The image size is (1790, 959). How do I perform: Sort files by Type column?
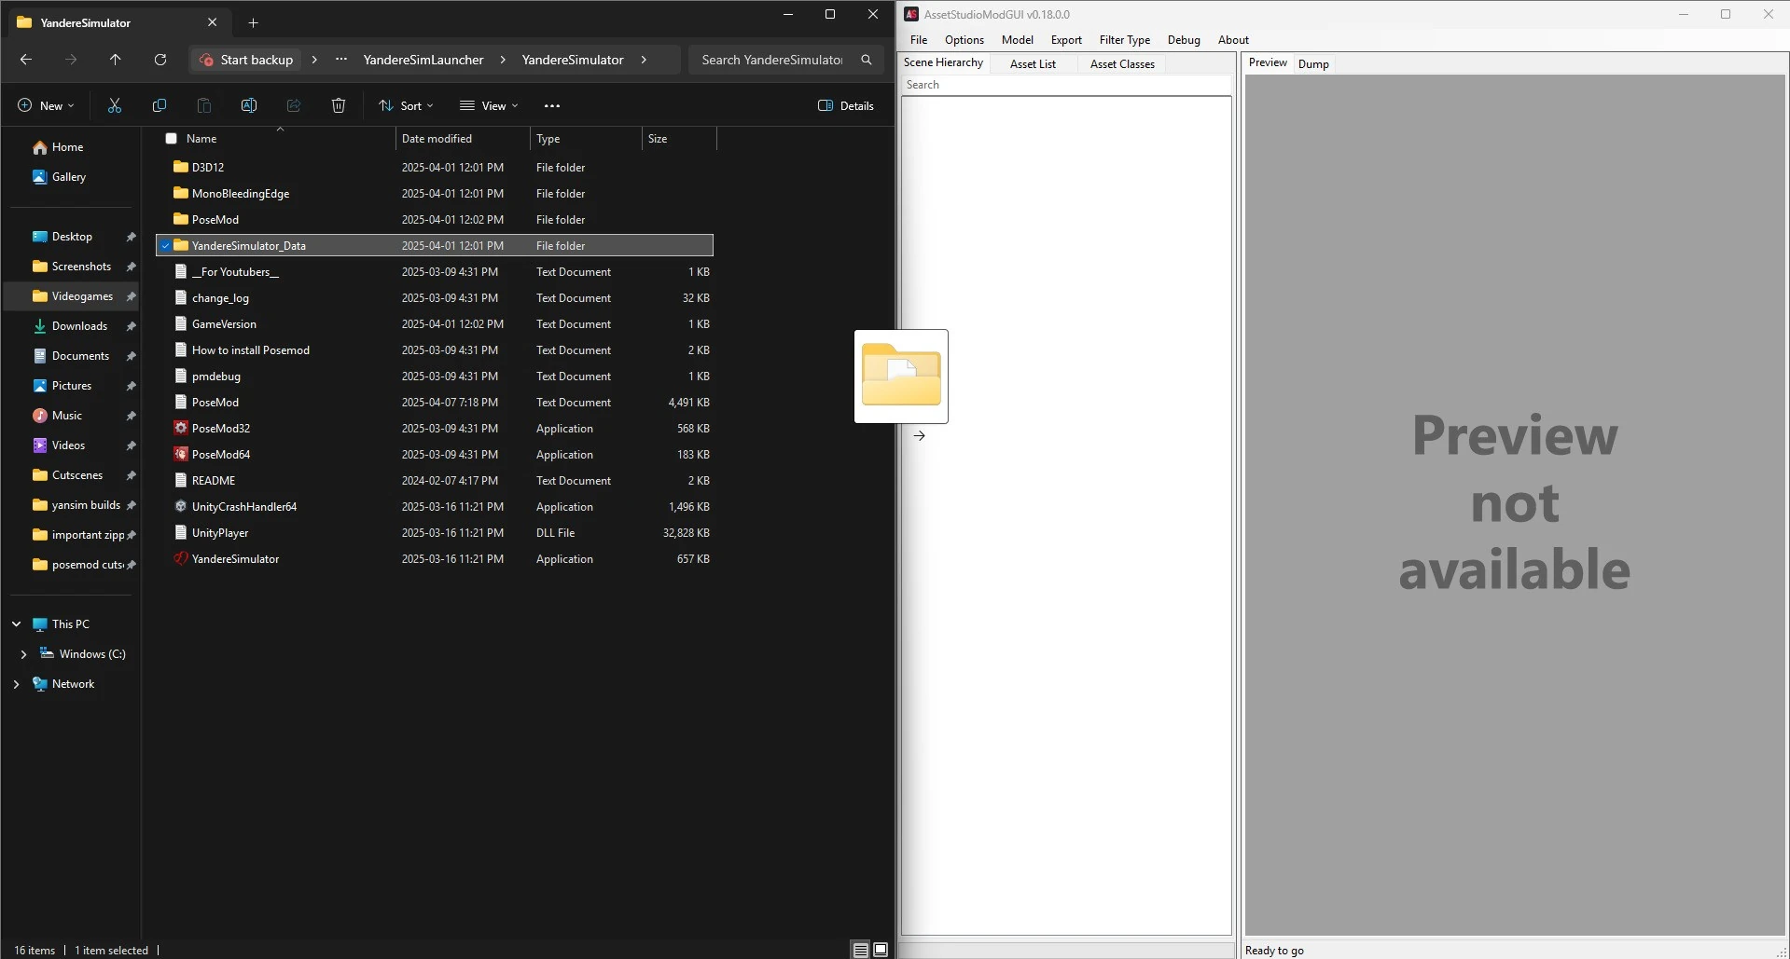[586, 139]
